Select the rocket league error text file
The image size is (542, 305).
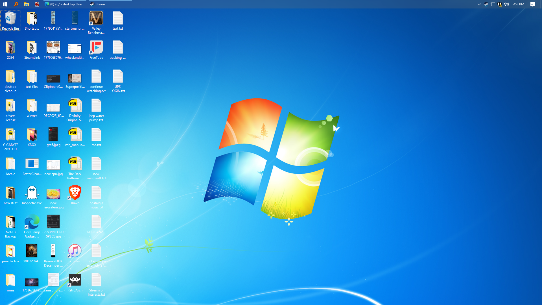(96, 256)
